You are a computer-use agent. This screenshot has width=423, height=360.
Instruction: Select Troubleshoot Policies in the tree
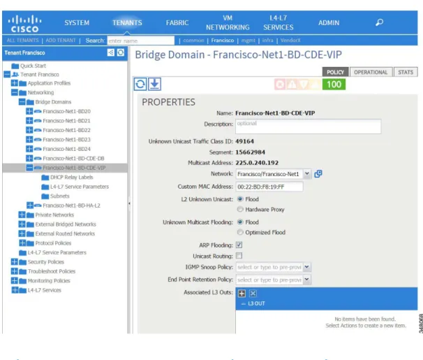(52, 271)
